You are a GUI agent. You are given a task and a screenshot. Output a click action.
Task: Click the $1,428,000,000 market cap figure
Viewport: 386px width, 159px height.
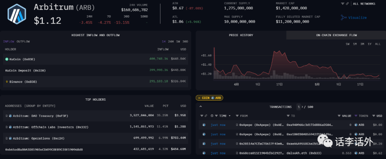coord(291,8)
